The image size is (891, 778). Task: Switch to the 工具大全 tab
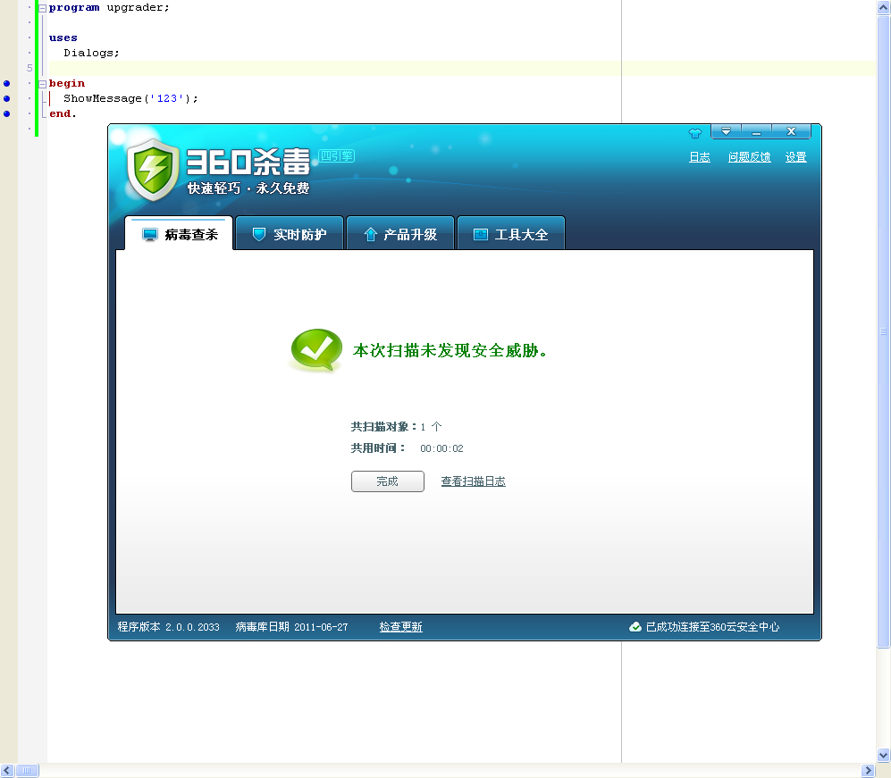coord(511,234)
